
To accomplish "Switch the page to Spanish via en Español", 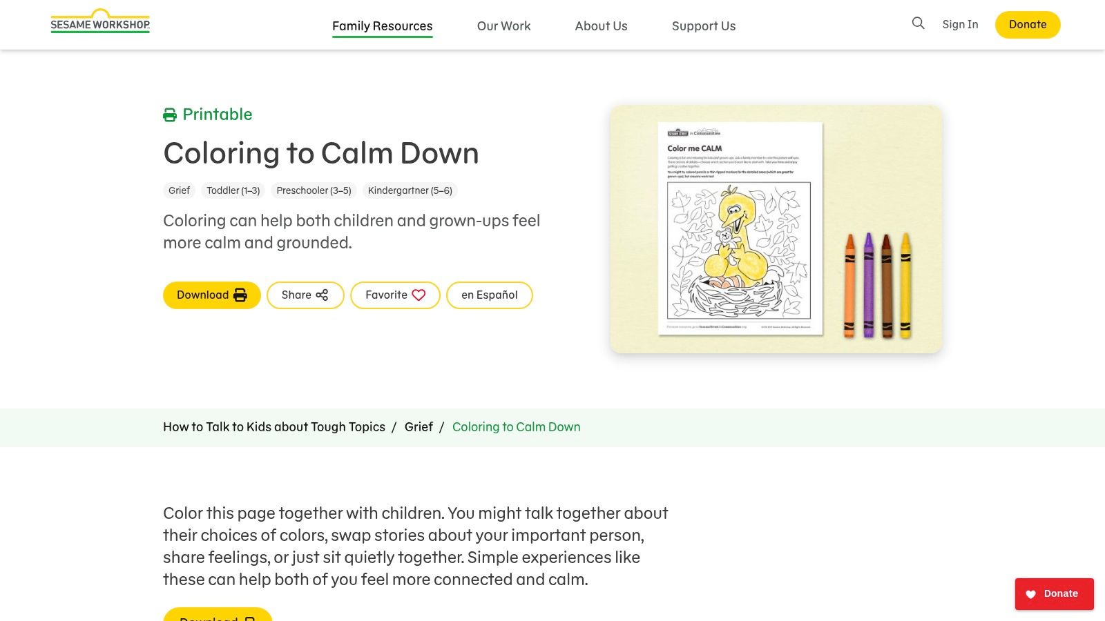I will [x=489, y=295].
